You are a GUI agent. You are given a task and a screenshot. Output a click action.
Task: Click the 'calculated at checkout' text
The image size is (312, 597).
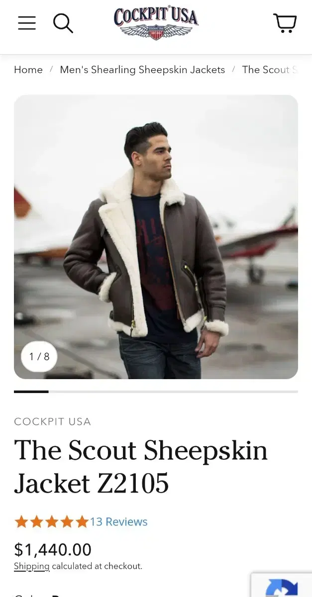tap(97, 566)
